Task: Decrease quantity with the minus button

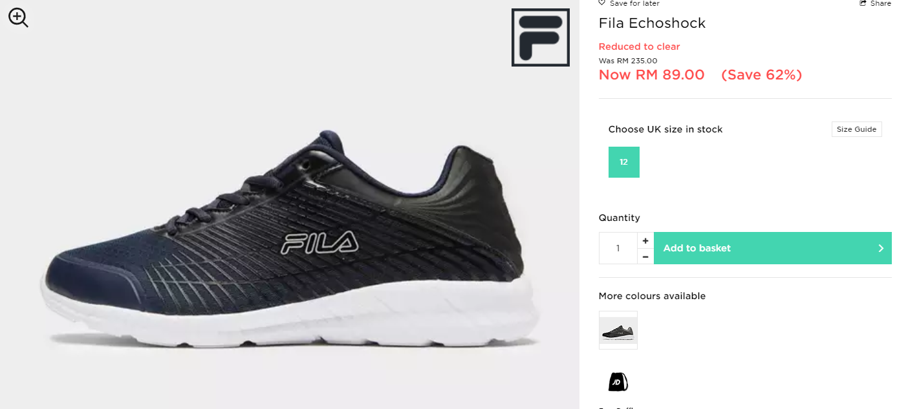Action: (645, 257)
